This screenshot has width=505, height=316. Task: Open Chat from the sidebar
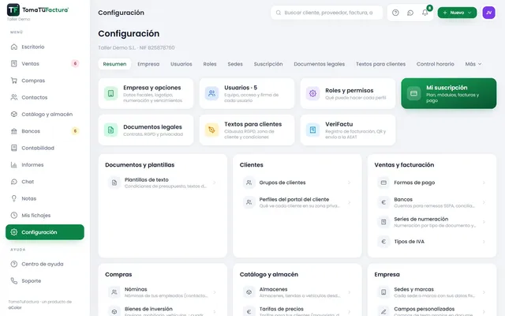pos(45,182)
